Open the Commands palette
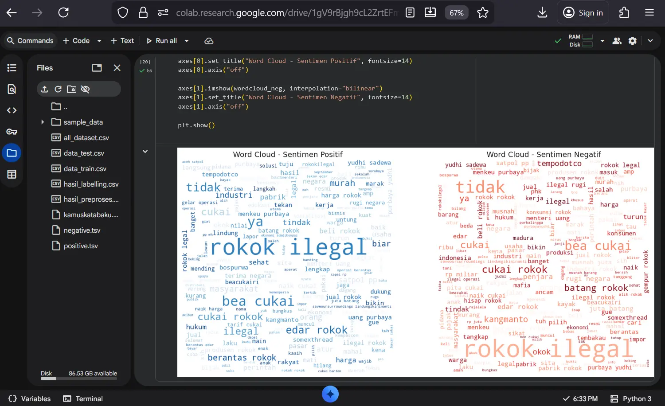 pos(30,40)
